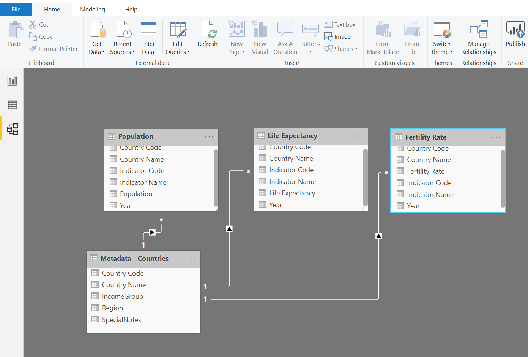Open the File menu
Image resolution: width=528 pixels, height=357 pixels.
pos(16,9)
